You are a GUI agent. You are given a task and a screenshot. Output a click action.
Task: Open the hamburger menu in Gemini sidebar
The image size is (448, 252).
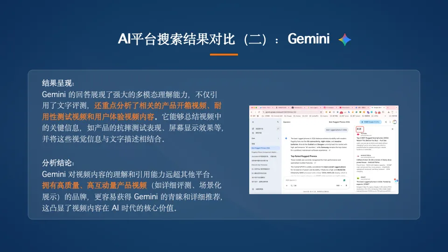coord(253,122)
